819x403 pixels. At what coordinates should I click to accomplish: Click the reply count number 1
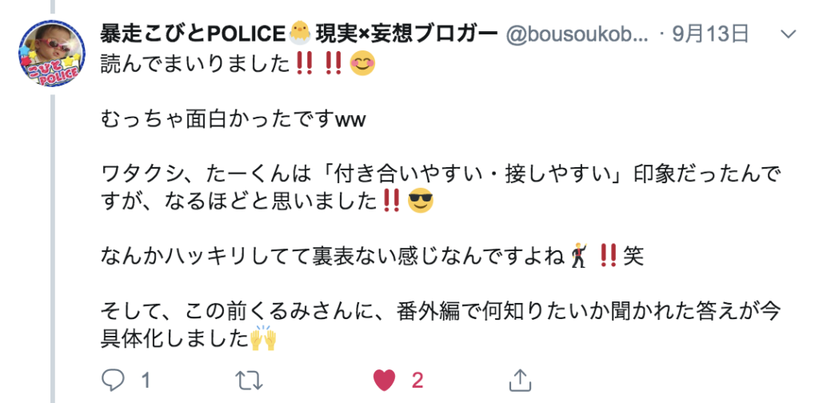coord(146,381)
